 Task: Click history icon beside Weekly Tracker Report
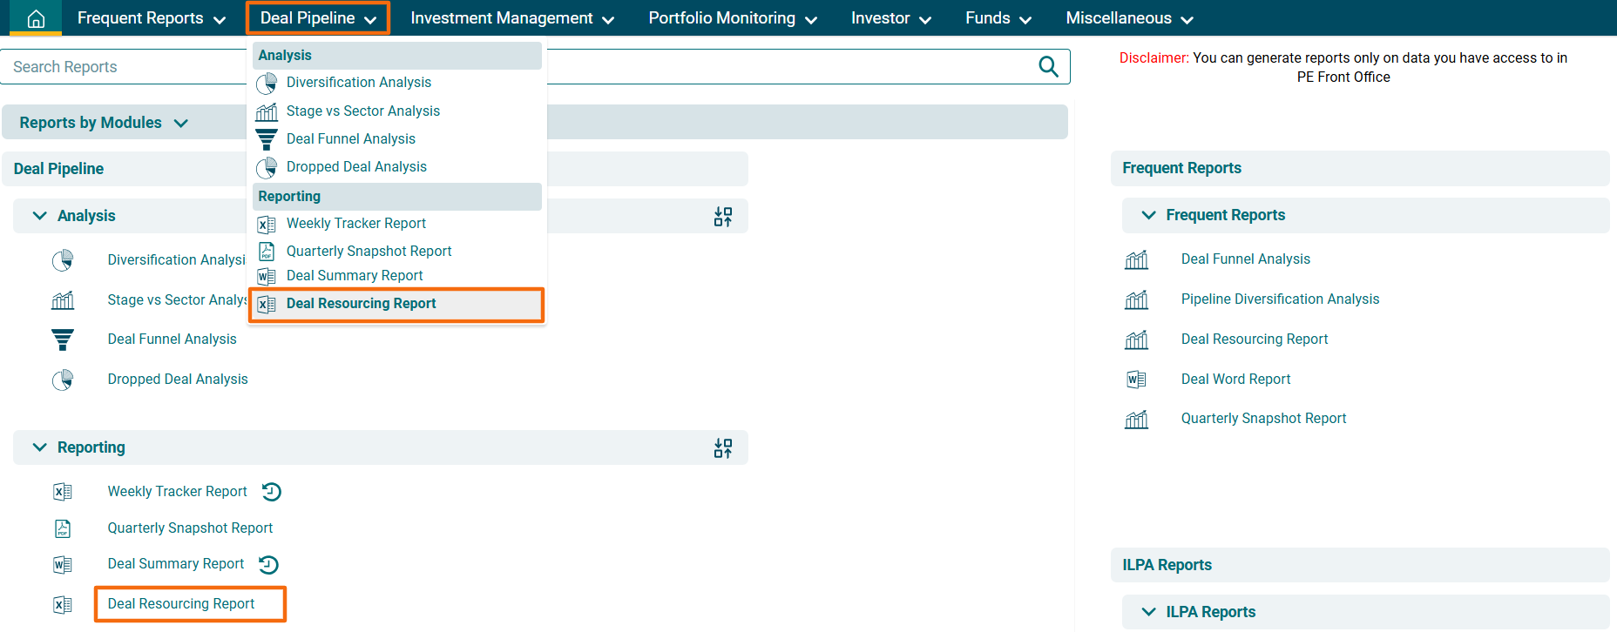click(x=272, y=492)
